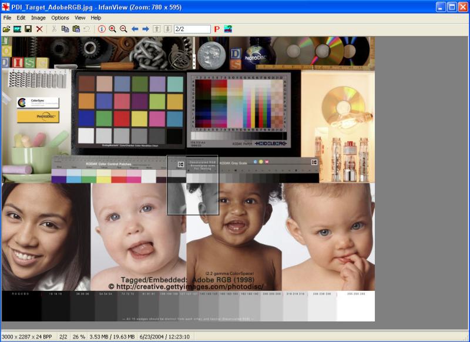Delete the file using the red X icon
Viewport: 470px width, 342px height.
point(39,29)
